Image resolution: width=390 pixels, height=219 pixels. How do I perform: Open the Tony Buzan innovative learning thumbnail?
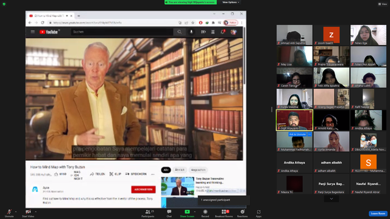[177, 186]
